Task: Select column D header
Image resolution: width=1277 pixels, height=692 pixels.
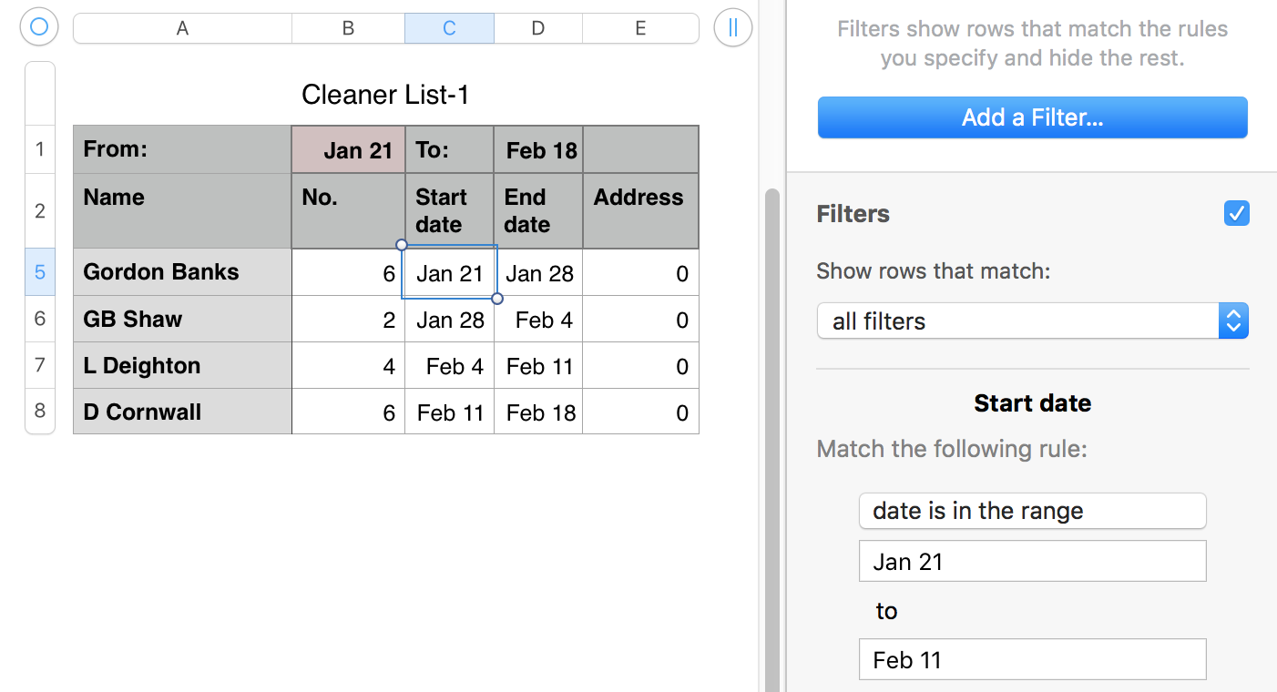Action: tap(538, 28)
